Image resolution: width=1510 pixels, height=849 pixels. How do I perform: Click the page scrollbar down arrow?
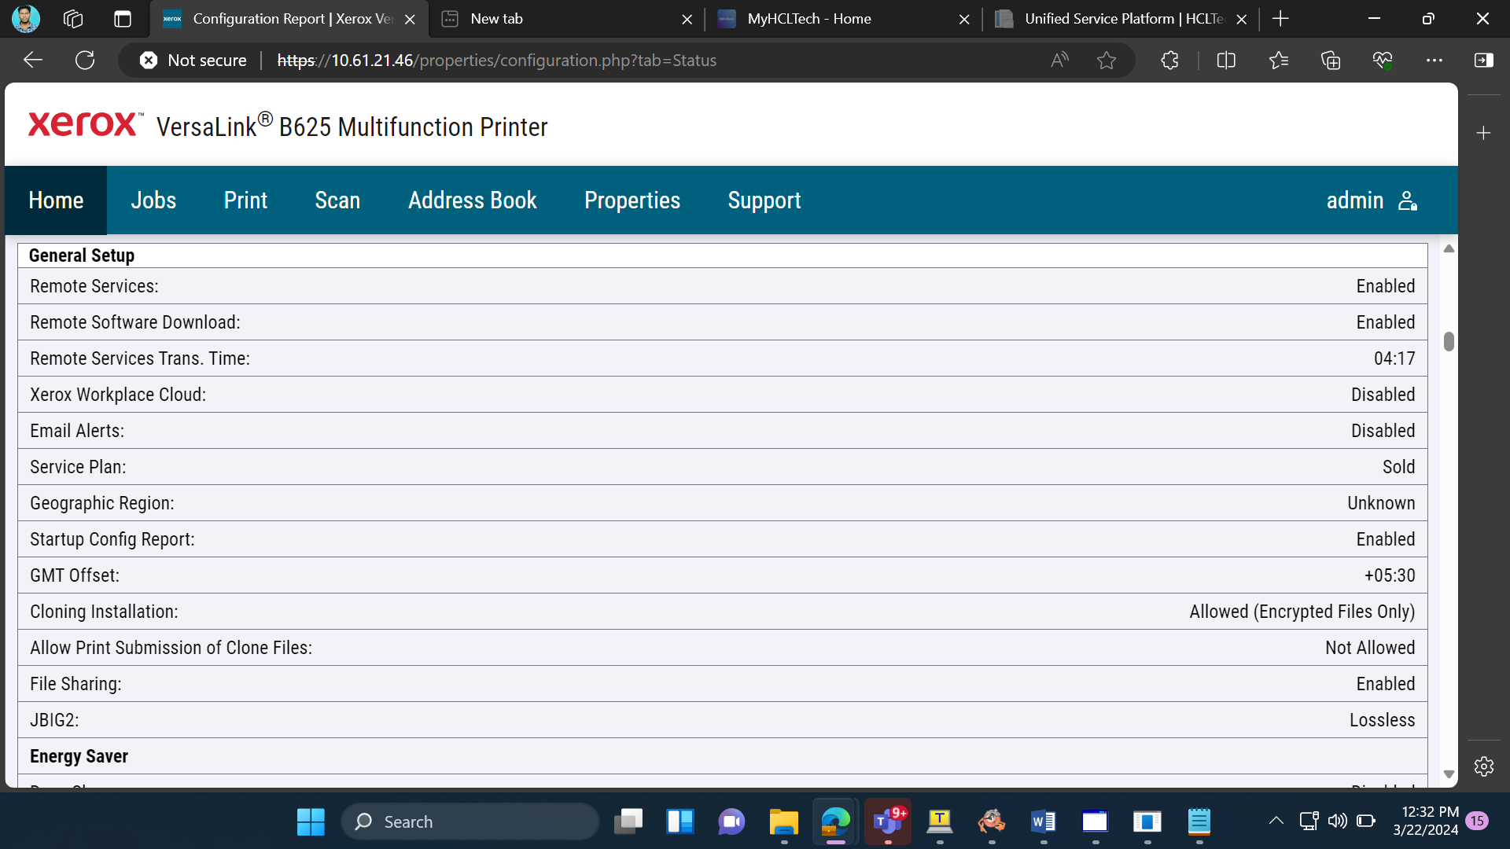point(1449,774)
